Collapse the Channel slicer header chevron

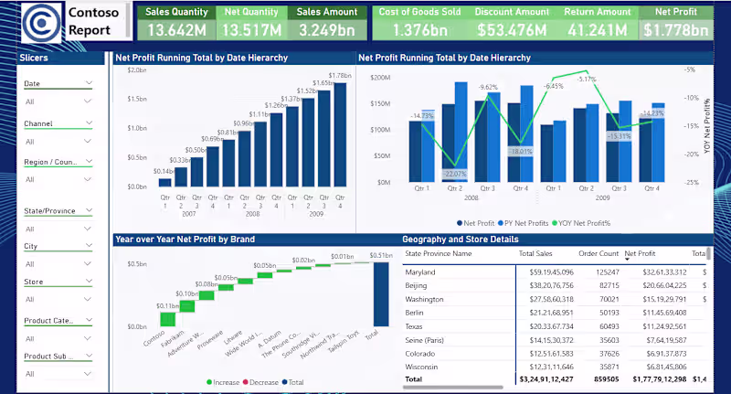click(x=89, y=122)
